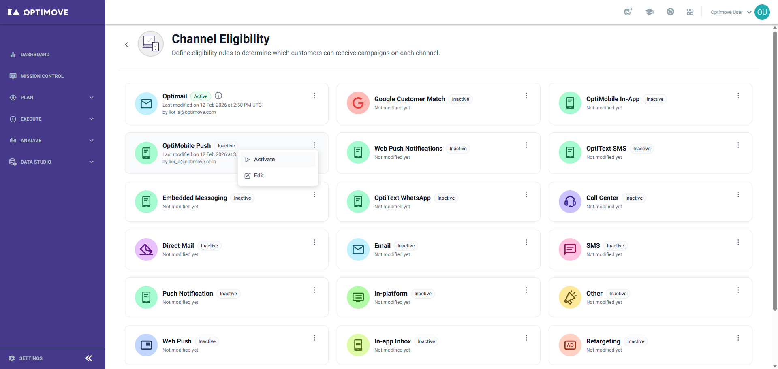Click the page vertical scrollbar

coord(775,170)
